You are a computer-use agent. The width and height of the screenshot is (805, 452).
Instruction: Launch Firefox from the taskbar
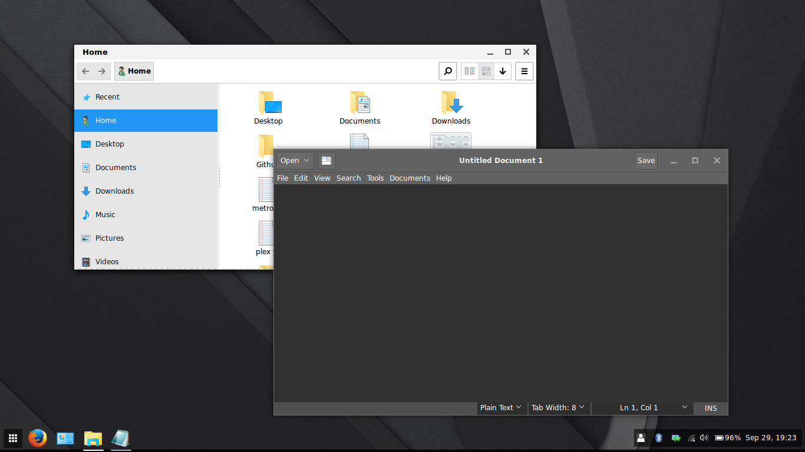pyautogui.click(x=38, y=438)
